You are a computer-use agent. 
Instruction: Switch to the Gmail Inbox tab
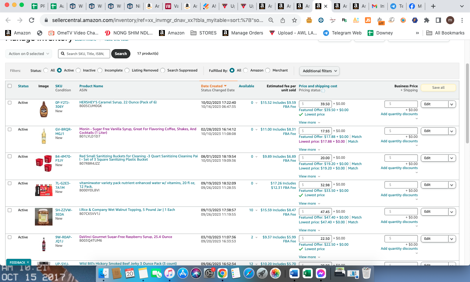(x=377, y=6)
